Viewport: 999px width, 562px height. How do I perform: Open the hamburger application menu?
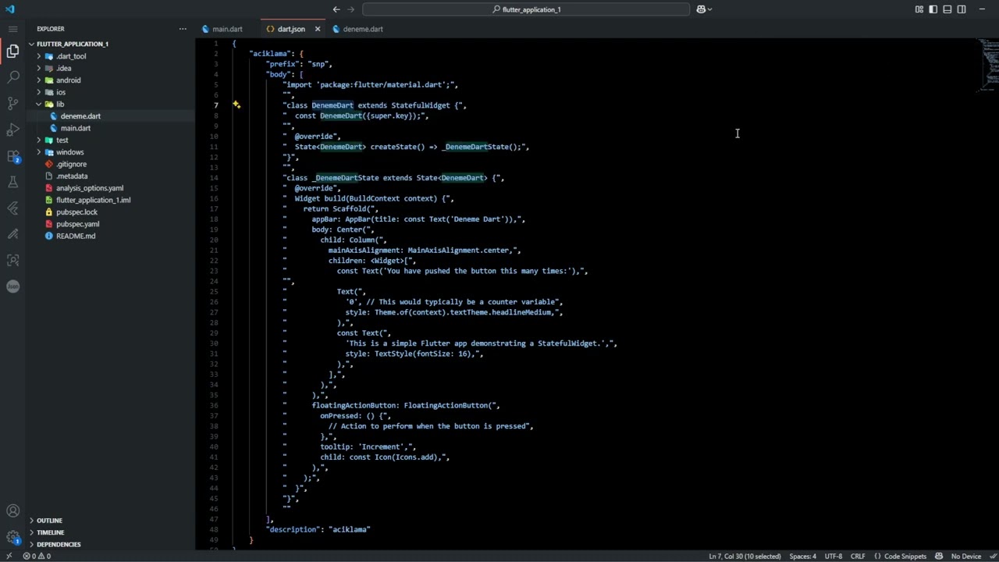(12, 29)
